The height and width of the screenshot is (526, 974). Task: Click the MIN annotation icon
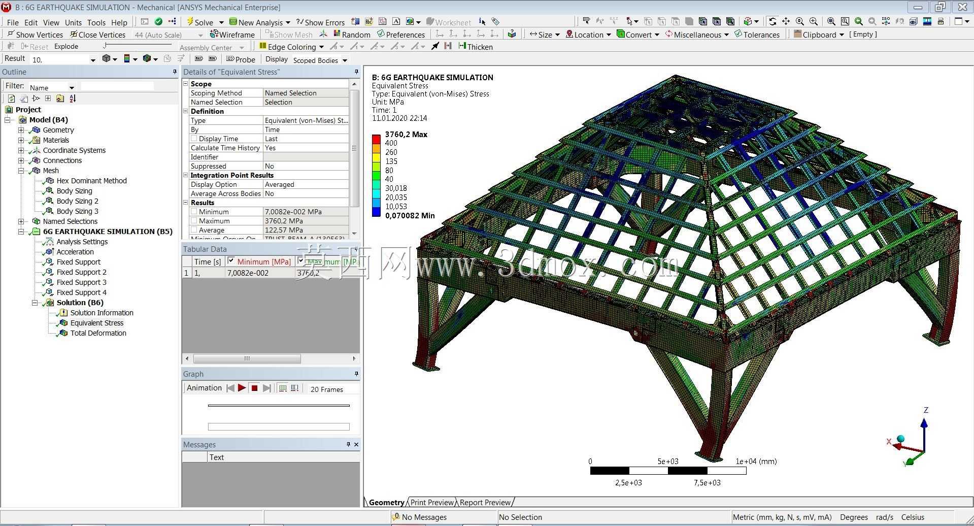point(213,59)
